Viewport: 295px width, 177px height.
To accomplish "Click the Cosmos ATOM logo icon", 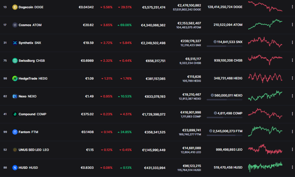I will 15,25.
